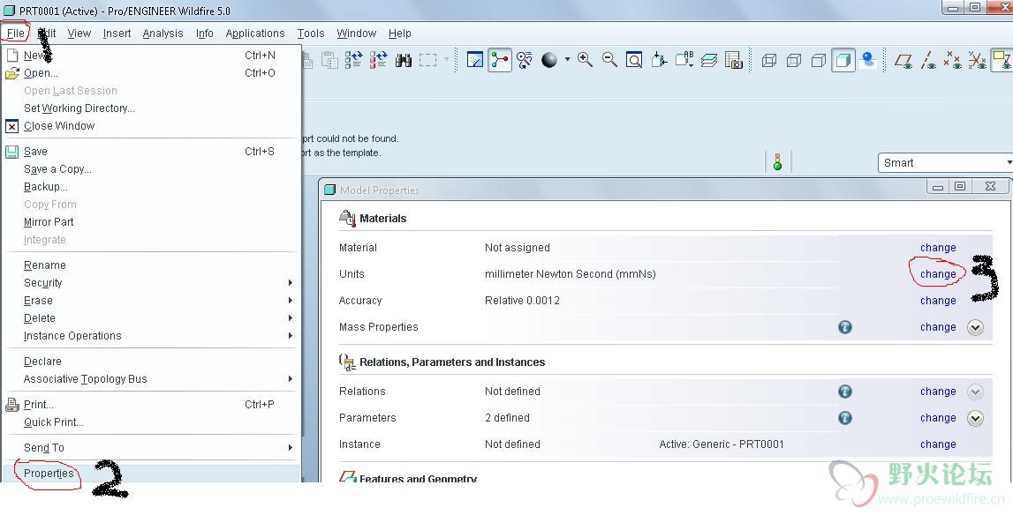Open the saved view list dropdown

tap(684, 60)
